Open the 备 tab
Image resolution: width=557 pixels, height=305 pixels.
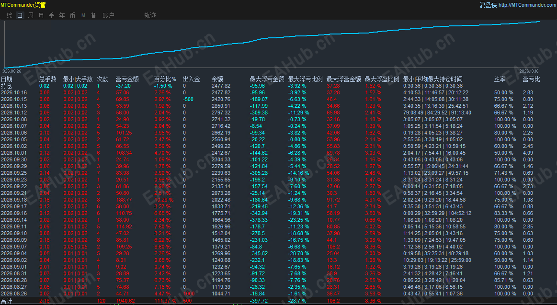(x=94, y=16)
